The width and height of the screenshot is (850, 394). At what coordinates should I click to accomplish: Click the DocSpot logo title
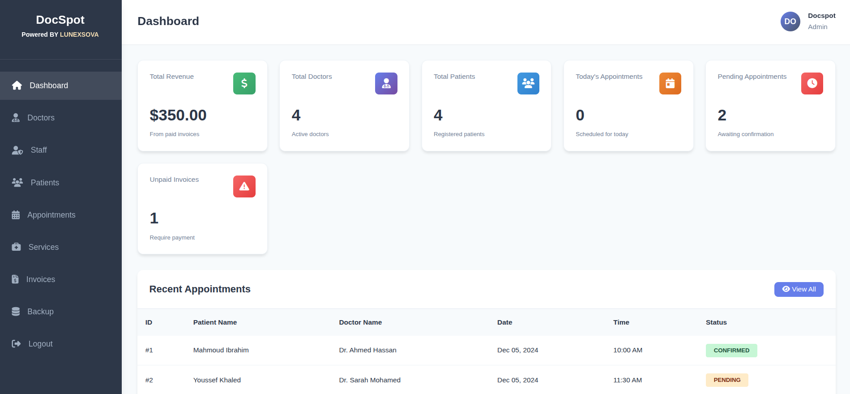click(x=60, y=20)
